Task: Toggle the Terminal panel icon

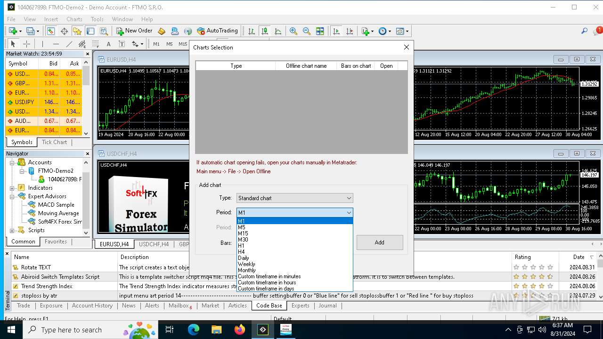Action: tap(90, 31)
